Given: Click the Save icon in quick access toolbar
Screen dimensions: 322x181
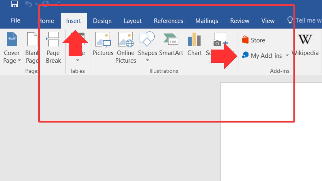Looking at the screenshot, I should click(14, 4).
